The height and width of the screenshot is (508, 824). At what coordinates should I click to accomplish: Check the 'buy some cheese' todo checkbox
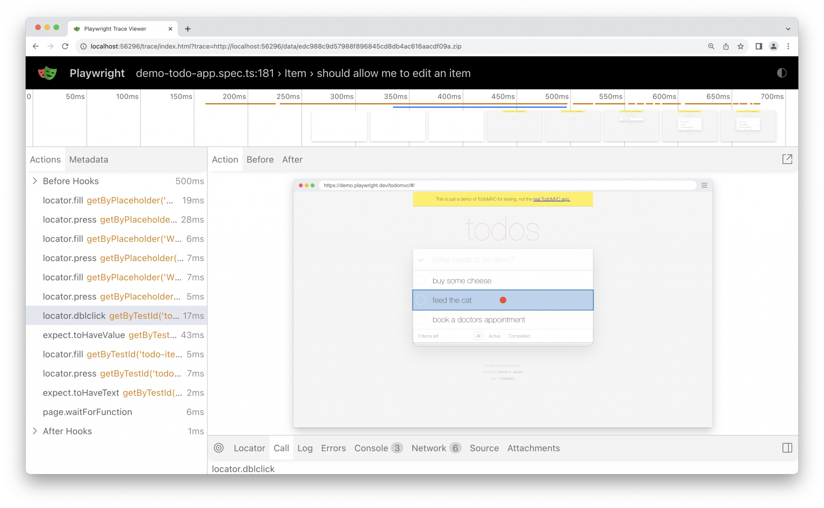tap(421, 280)
